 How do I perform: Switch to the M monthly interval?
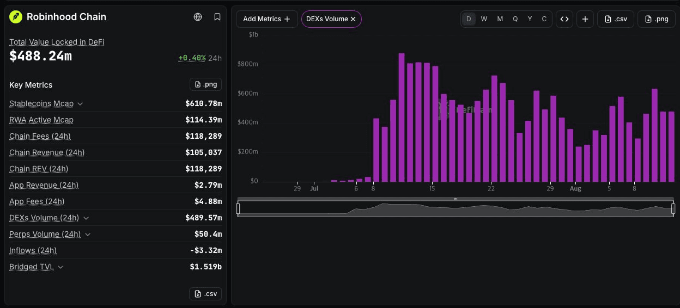pos(500,19)
